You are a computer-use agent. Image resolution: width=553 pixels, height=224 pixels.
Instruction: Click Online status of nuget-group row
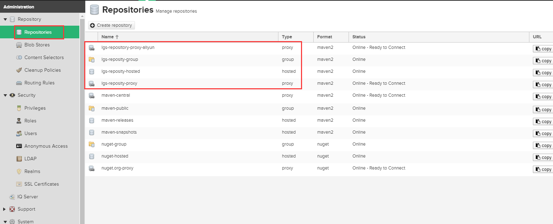(x=359, y=144)
